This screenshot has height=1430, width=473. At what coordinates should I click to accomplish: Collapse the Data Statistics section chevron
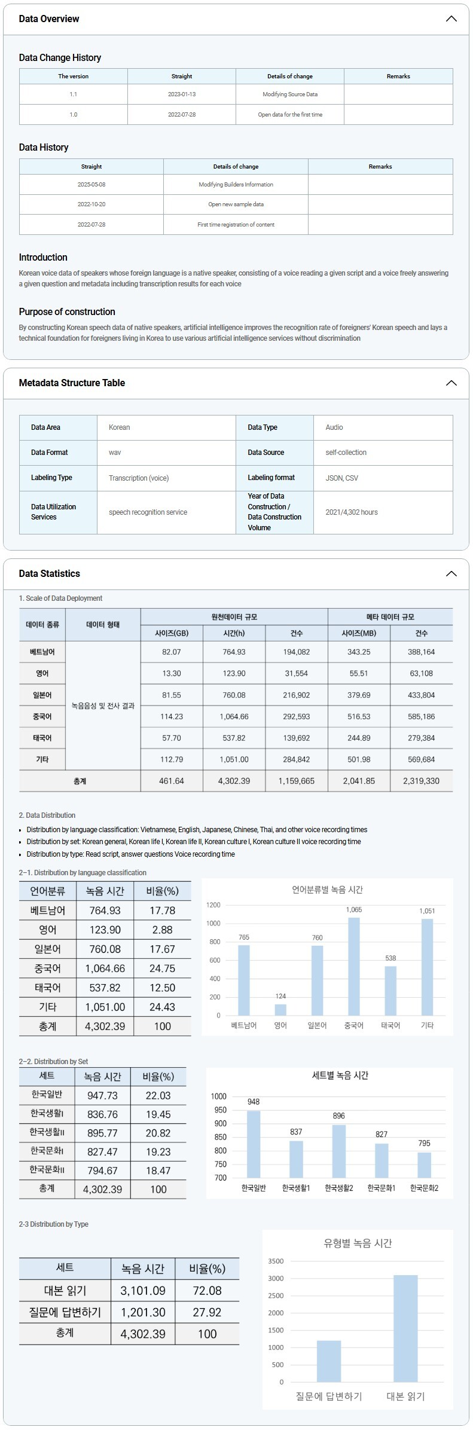click(x=451, y=573)
